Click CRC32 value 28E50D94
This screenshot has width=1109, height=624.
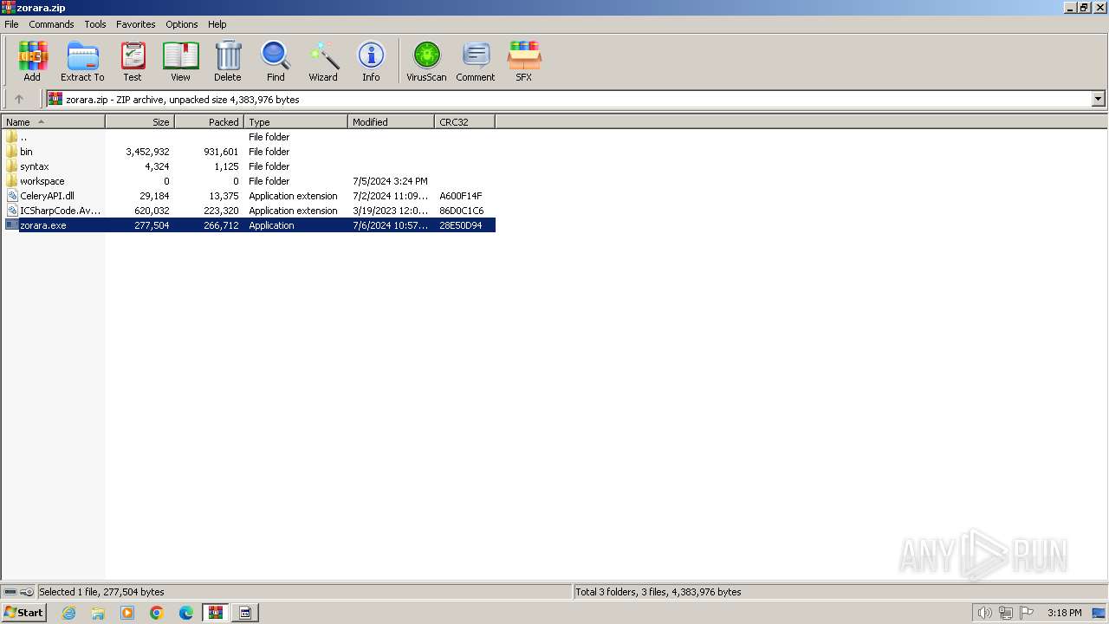click(461, 225)
